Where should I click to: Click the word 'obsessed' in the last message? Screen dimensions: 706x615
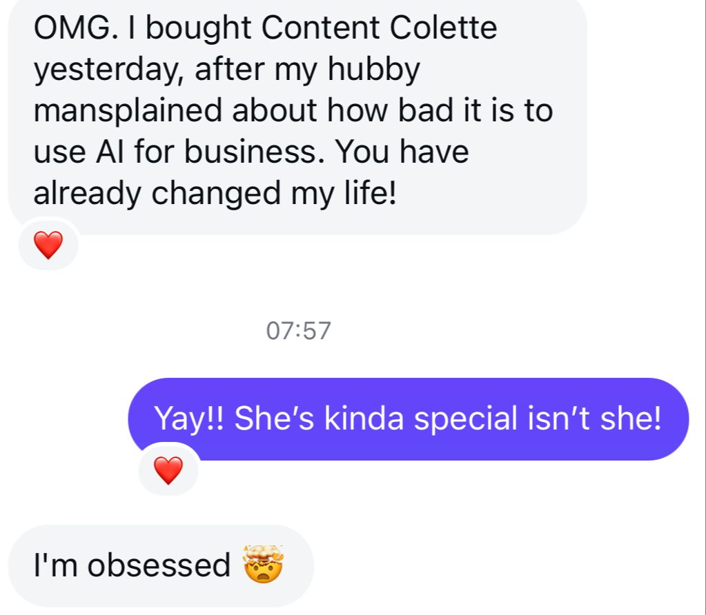pos(158,565)
